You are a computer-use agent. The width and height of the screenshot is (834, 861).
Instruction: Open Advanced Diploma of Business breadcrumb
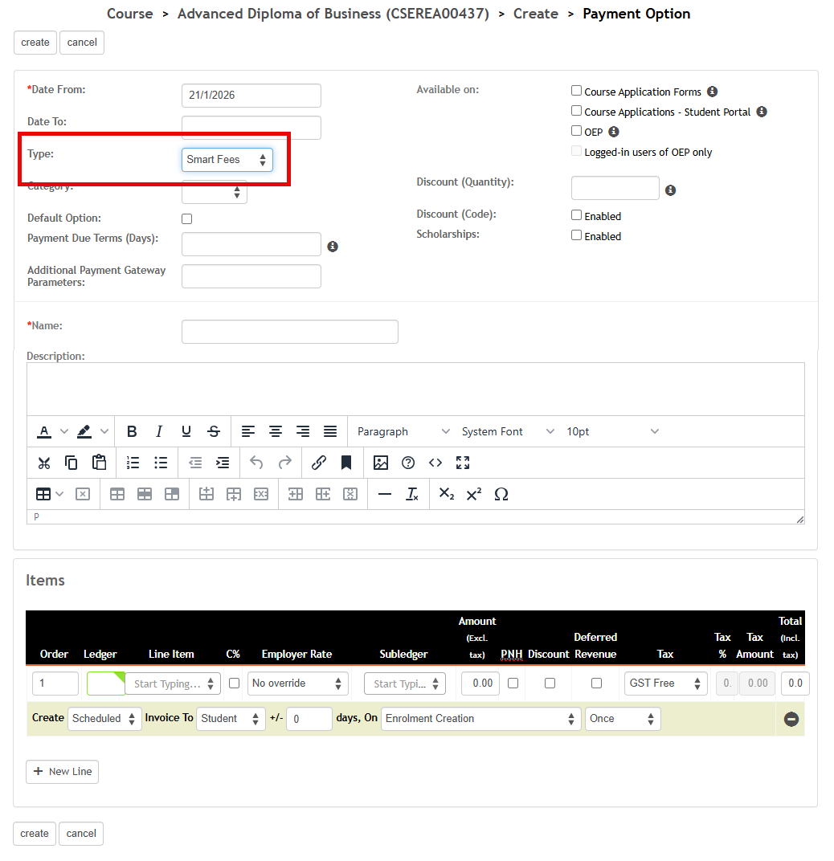(x=333, y=14)
